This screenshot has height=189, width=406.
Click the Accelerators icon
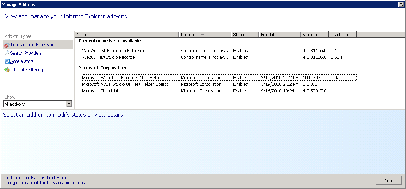pyautogui.click(x=7, y=61)
